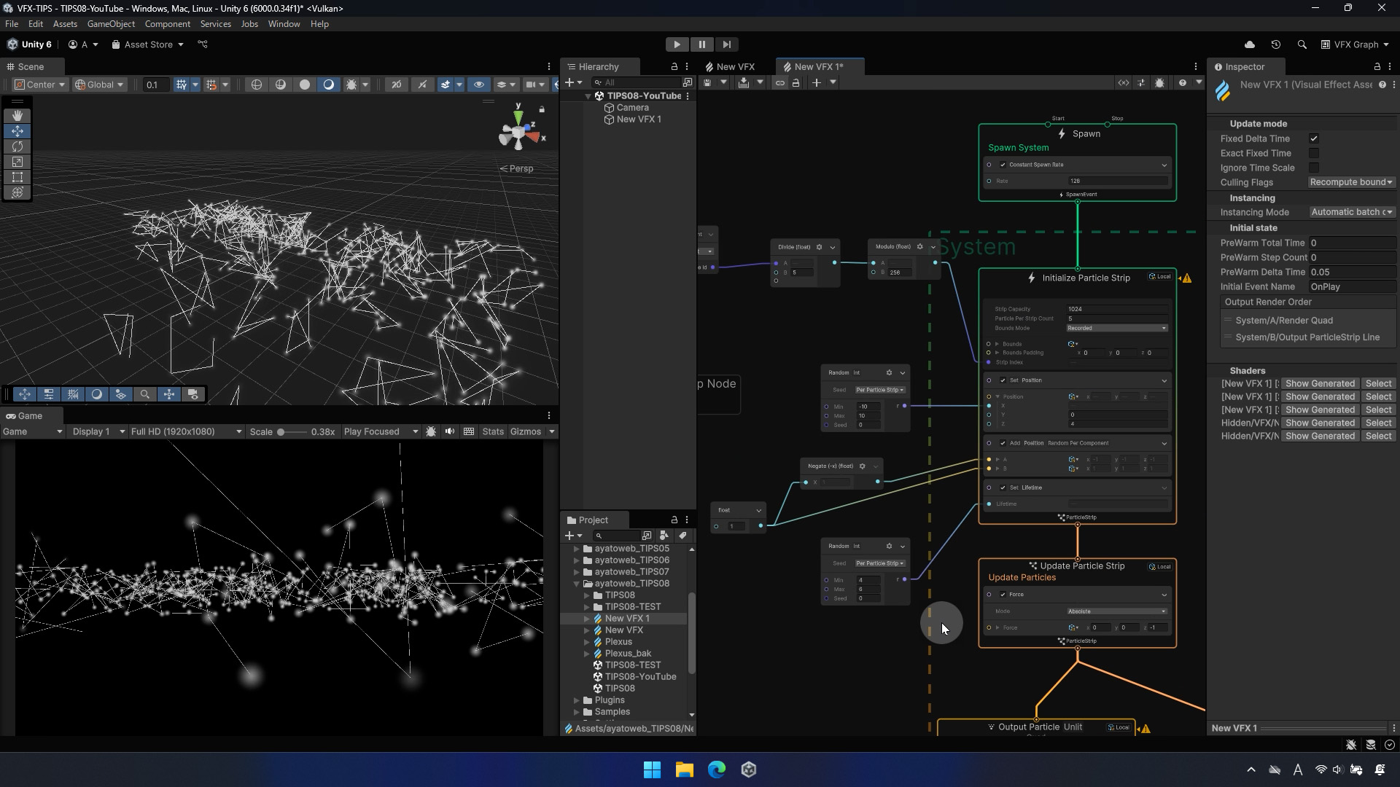Open the Jobs menu

(249, 24)
